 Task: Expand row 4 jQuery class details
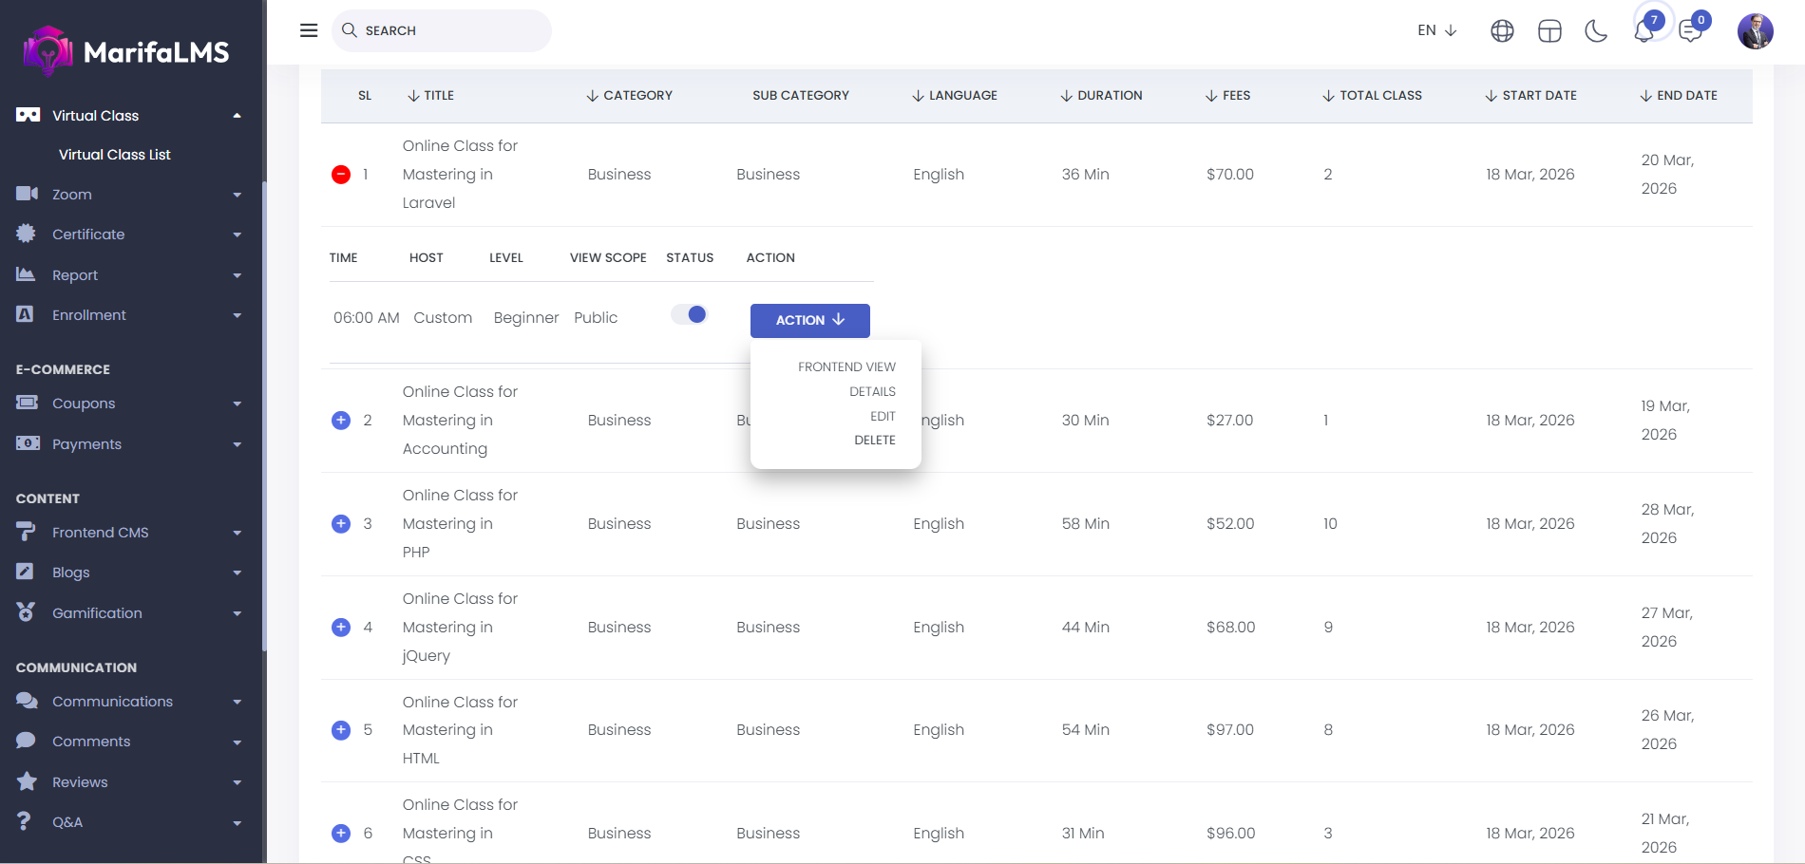(x=341, y=628)
